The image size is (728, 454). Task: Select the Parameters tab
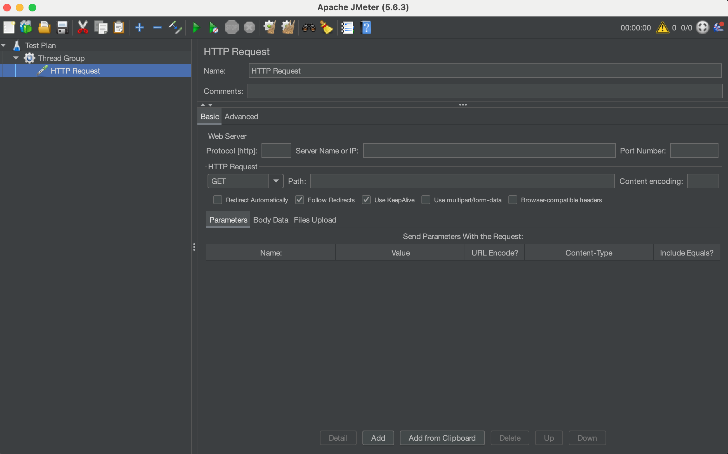coord(228,220)
